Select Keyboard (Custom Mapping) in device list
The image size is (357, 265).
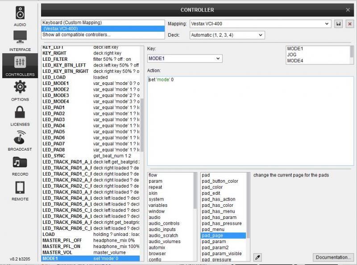72,22
